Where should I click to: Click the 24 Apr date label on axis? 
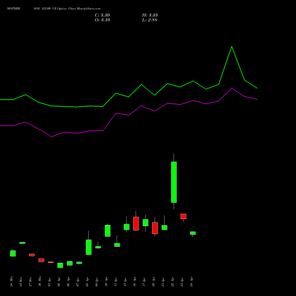[x=192, y=282]
